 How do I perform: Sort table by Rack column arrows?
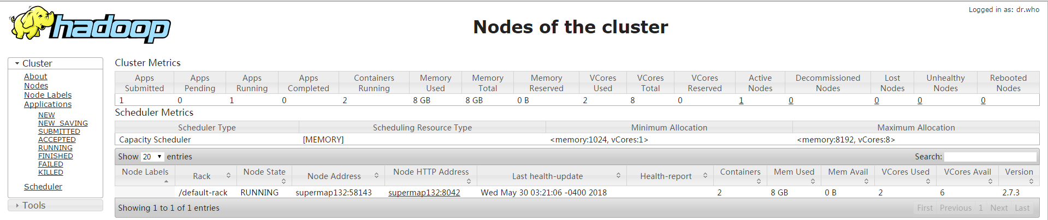(228, 176)
